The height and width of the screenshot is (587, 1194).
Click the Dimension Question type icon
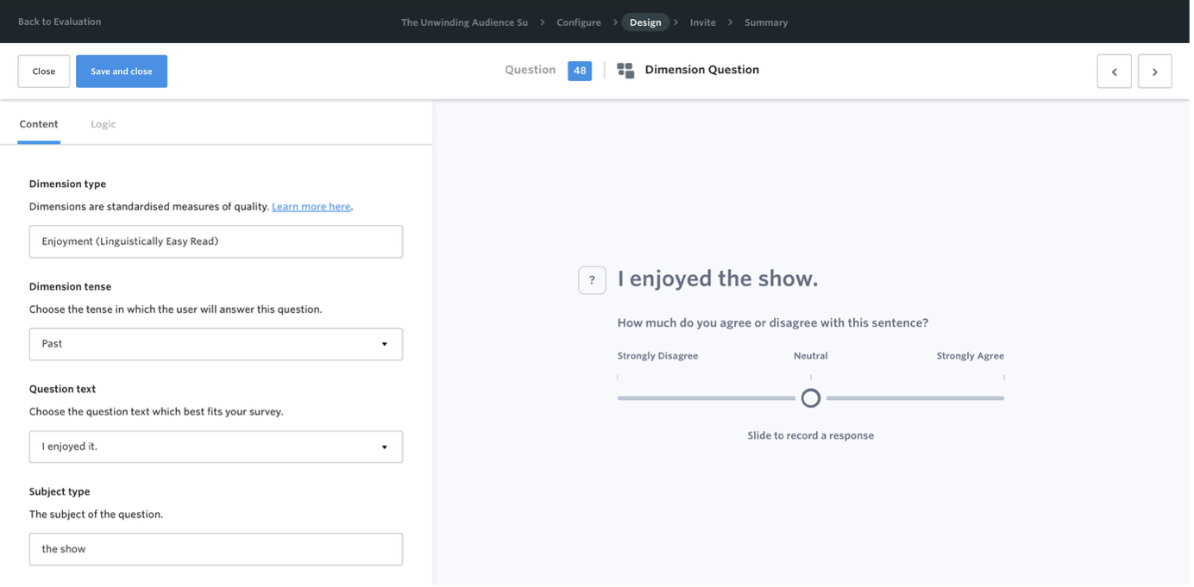pyautogui.click(x=625, y=71)
